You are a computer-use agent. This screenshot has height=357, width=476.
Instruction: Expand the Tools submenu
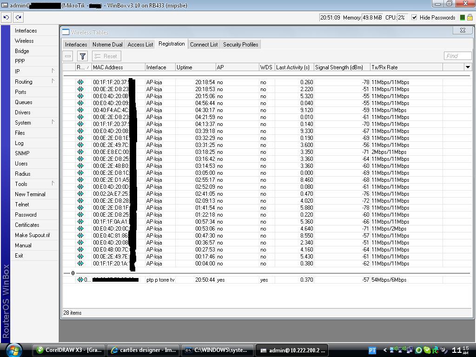53,184
